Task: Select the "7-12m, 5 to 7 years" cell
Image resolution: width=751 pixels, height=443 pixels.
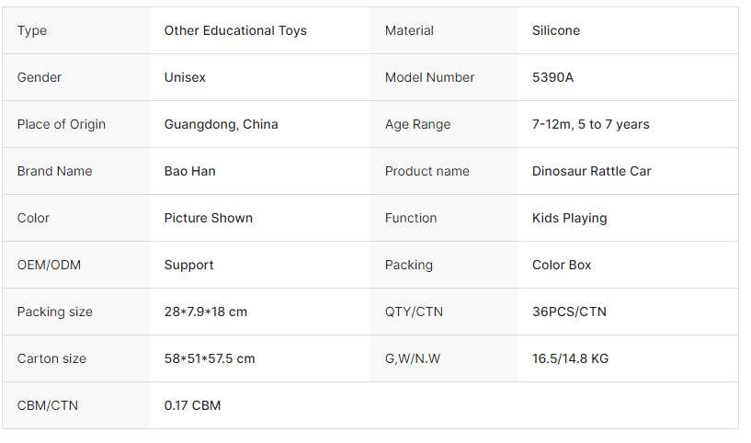Action: pyautogui.click(x=590, y=124)
